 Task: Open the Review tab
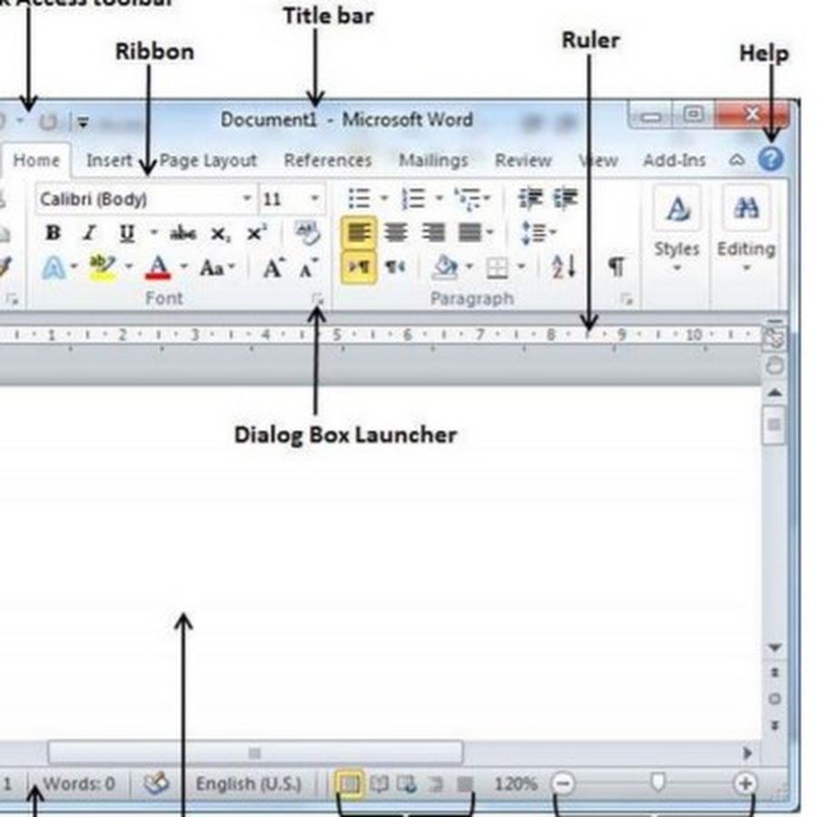click(x=523, y=160)
